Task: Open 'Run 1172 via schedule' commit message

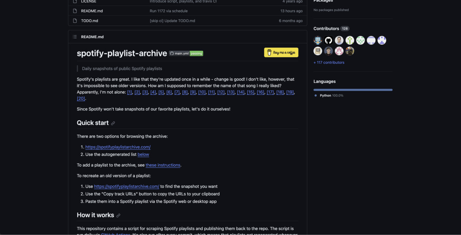Action: (169, 11)
